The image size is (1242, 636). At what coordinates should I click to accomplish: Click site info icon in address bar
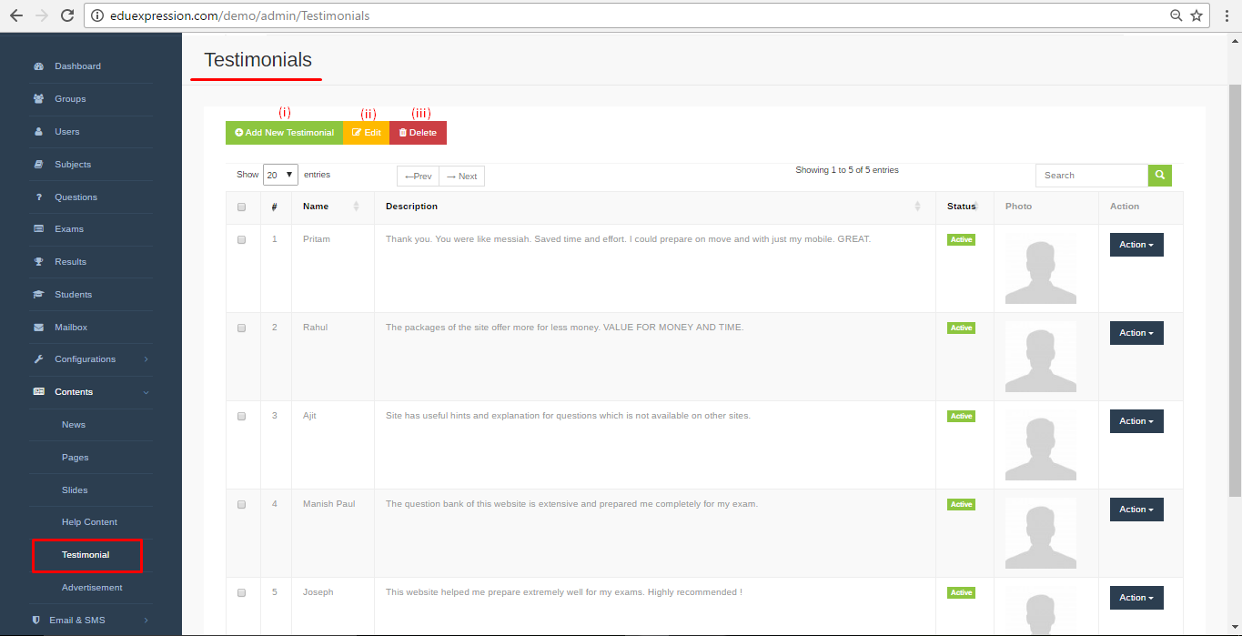coord(97,15)
